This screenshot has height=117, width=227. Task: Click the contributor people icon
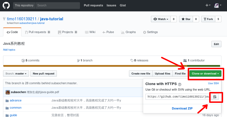pyautogui.click(x=185, y=60)
